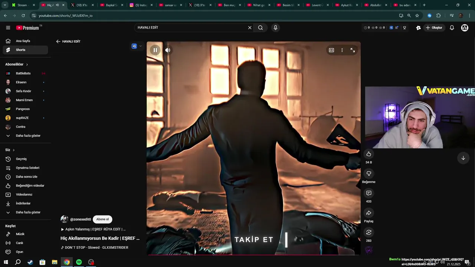The height and width of the screenshot is (267, 475).
Task: Go back with Chrome's back arrow
Action: click(5, 16)
